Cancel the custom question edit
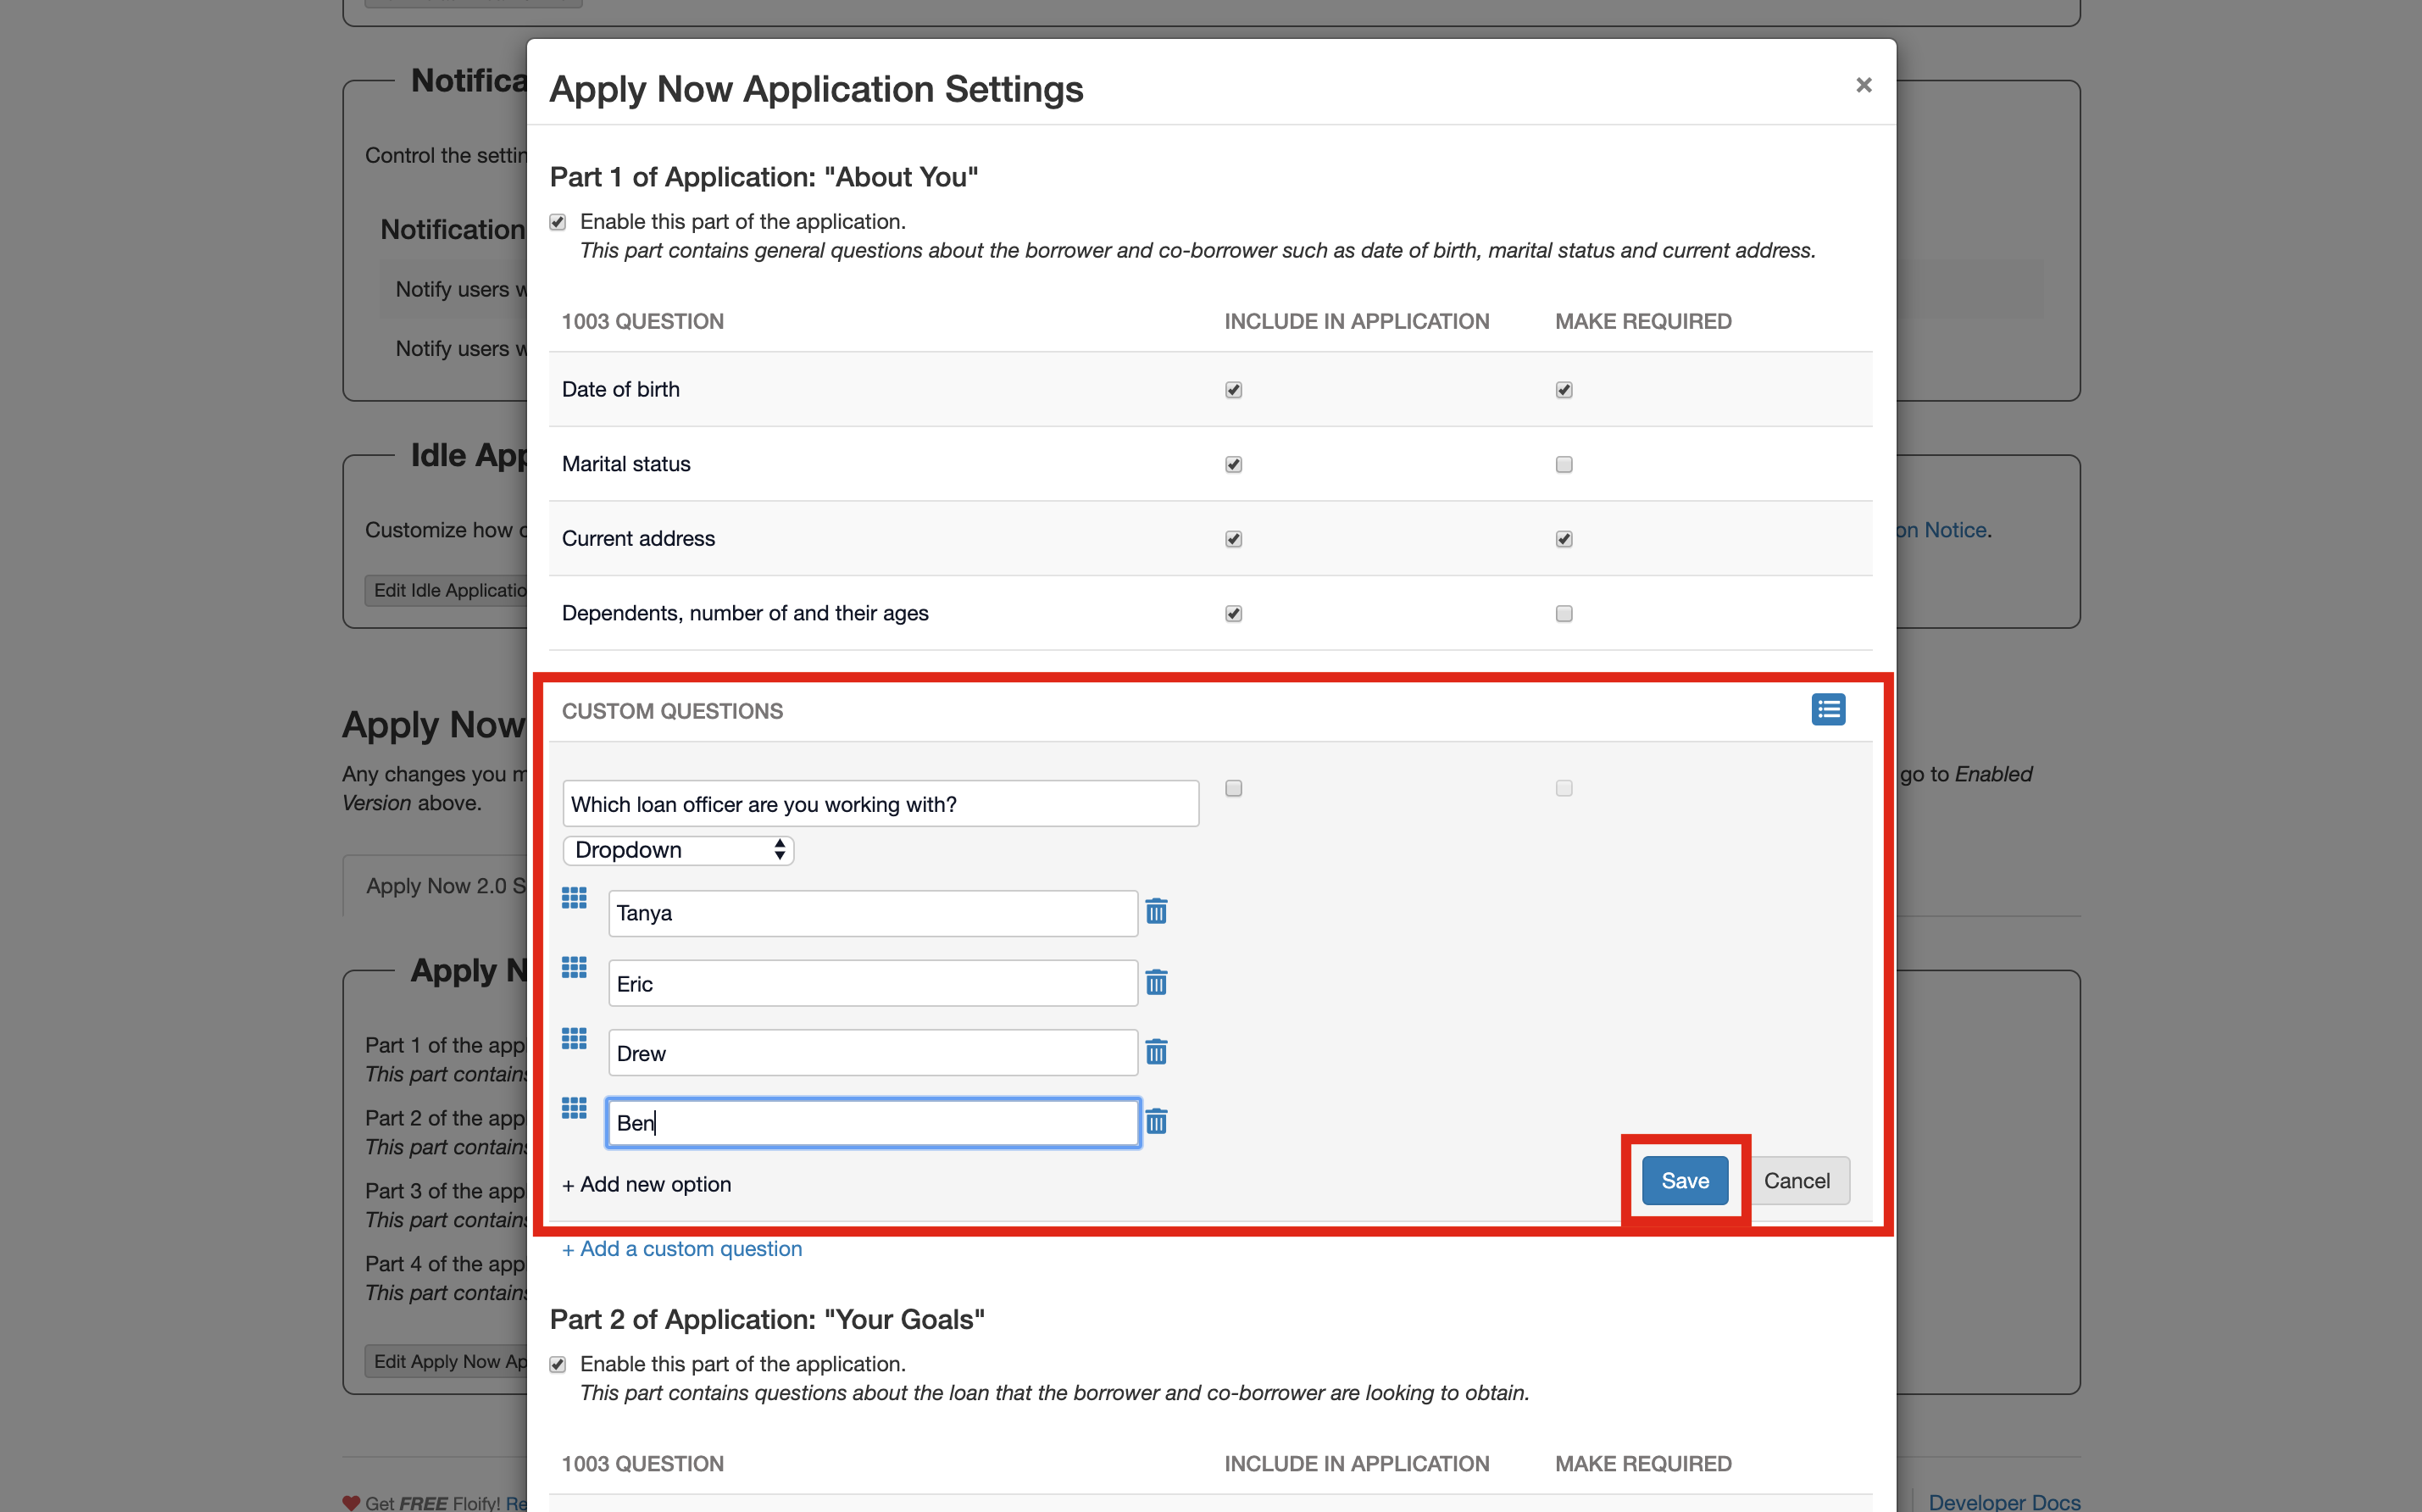Viewport: 2422px width, 1512px height. coord(1797,1180)
